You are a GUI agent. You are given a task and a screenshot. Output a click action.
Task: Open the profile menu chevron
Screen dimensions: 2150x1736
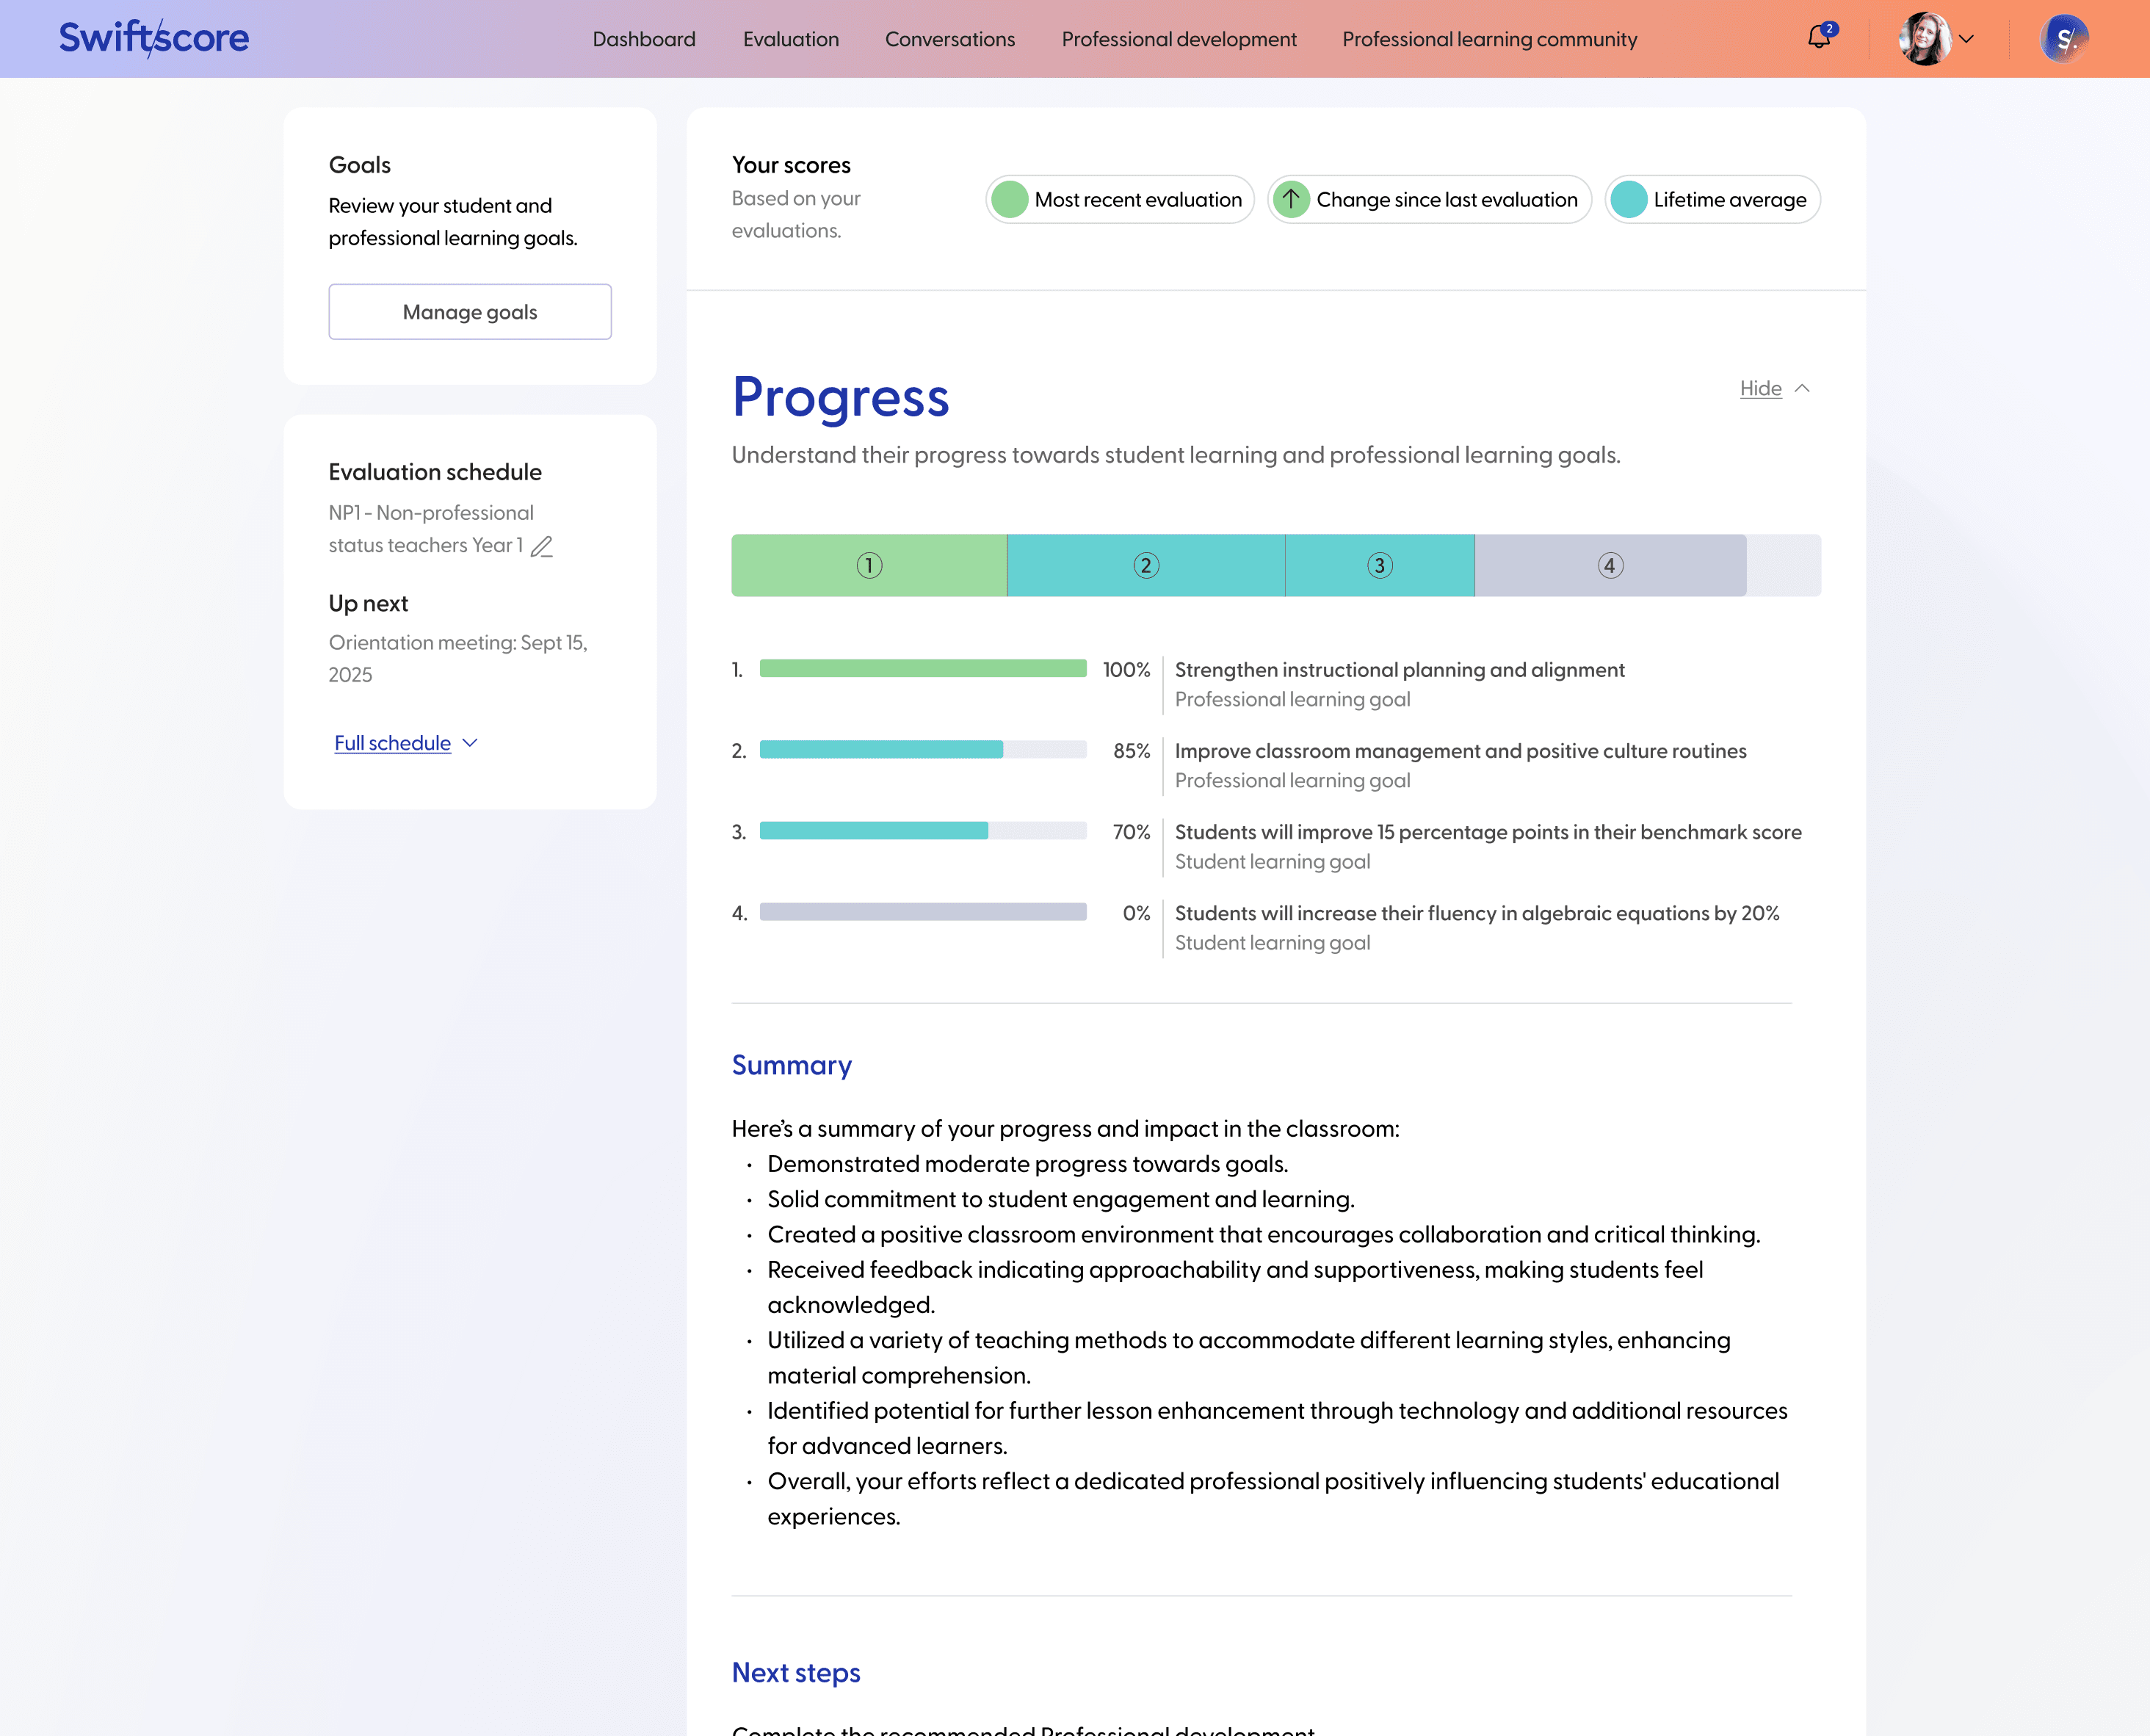[1966, 39]
